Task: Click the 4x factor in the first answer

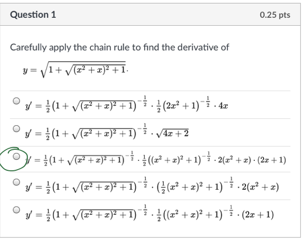Action: (223, 106)
